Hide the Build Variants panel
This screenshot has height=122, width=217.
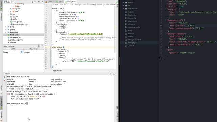pos(42,46)
